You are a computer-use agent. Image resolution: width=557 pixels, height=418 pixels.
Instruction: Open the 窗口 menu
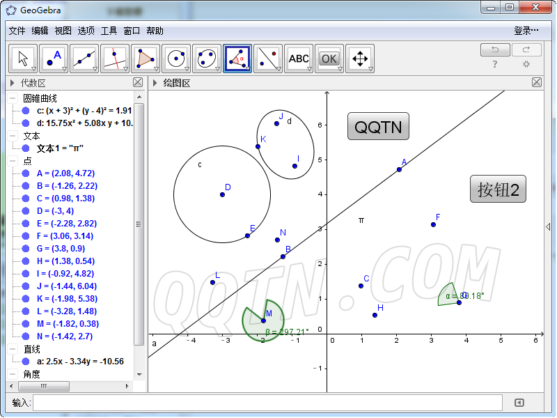pyautogui.click(x=132, y=31)
